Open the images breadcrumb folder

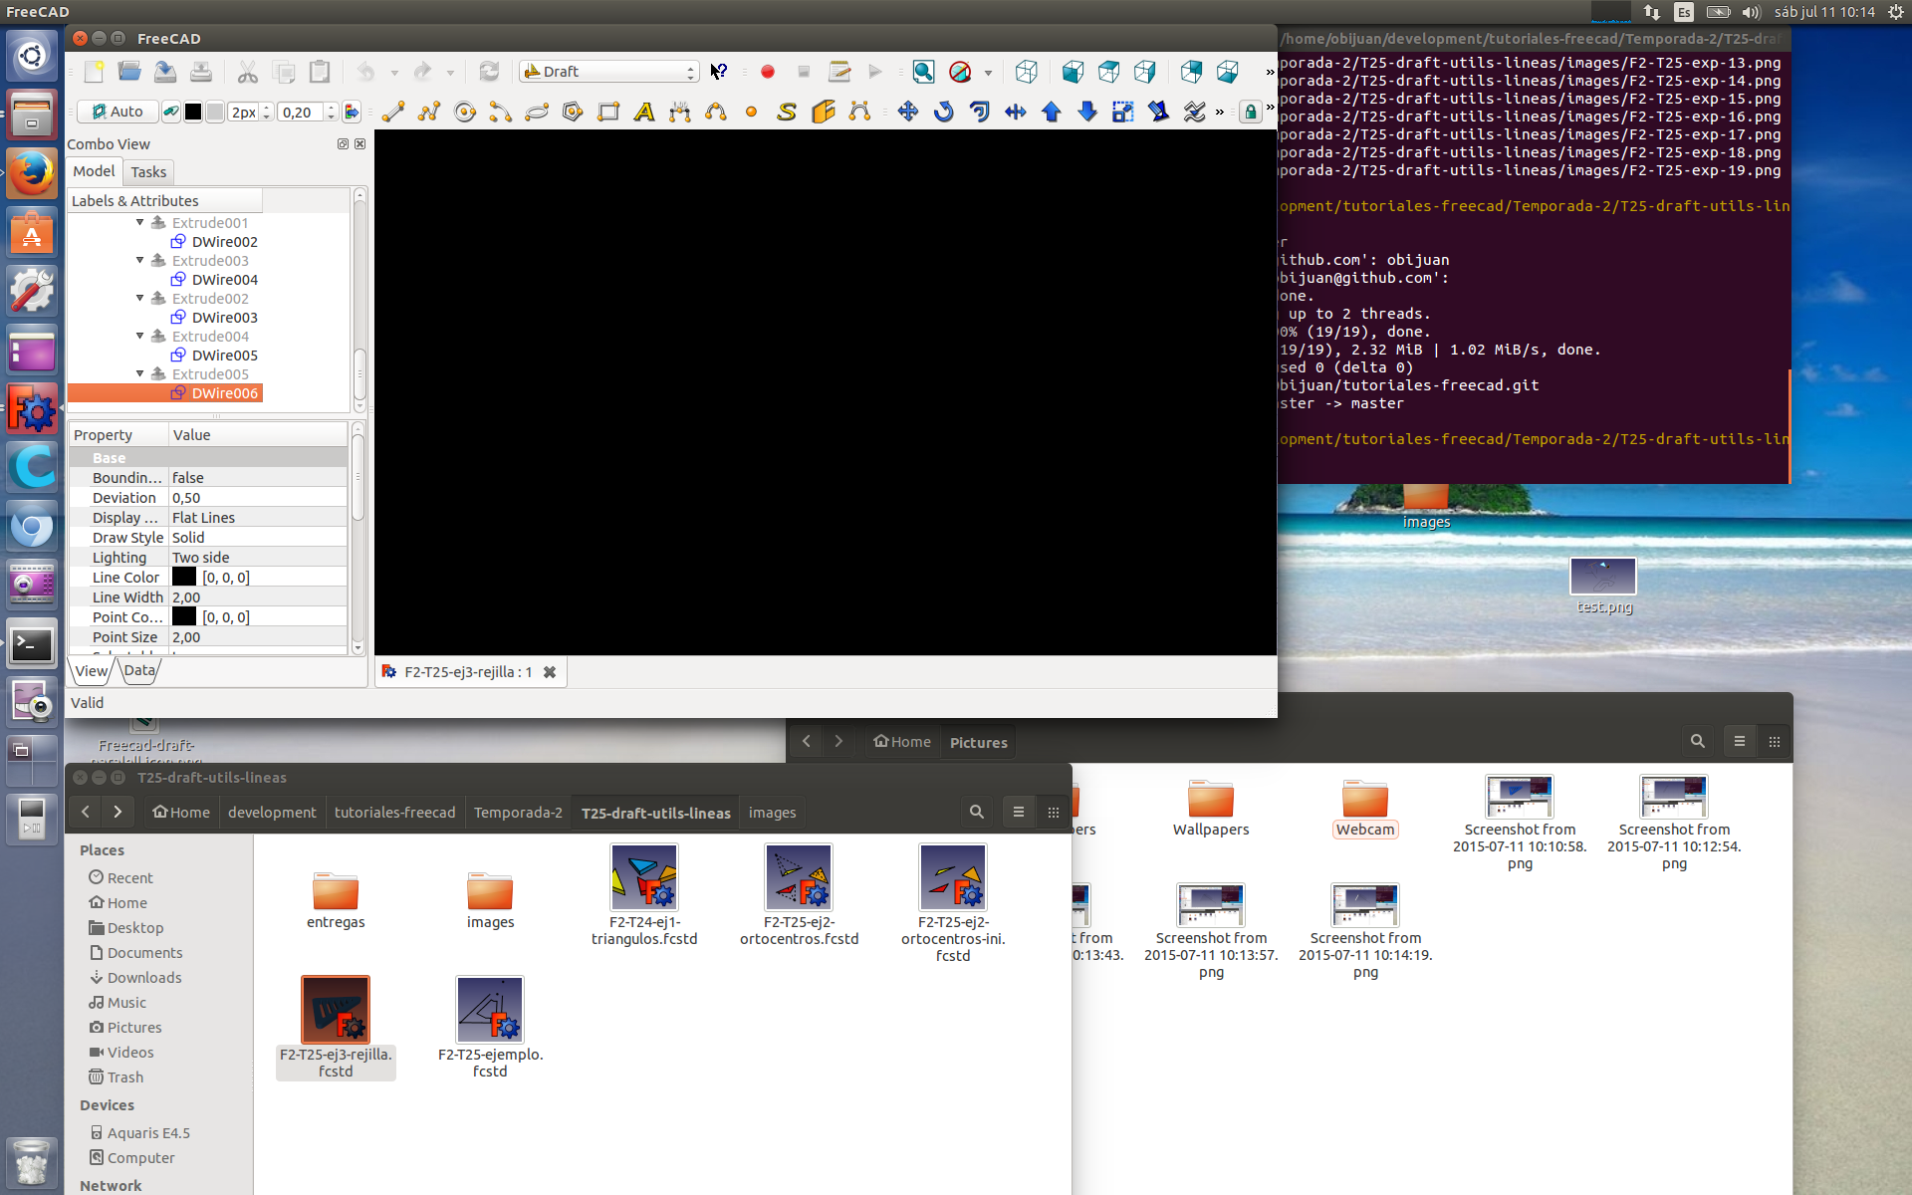coord(772,813)
